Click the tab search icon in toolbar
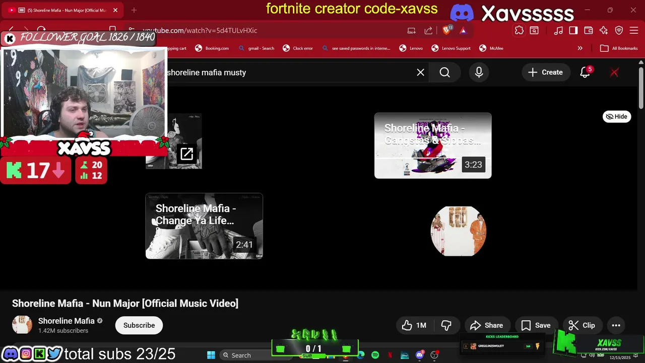This screenshot has height=363, width=645. (534, 30)
